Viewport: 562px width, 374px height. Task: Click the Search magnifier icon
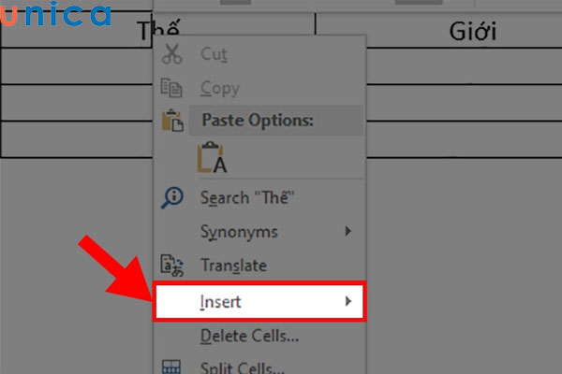click(171, 197)
